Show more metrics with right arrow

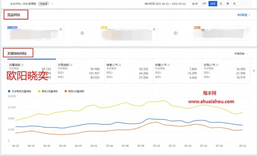254,71
